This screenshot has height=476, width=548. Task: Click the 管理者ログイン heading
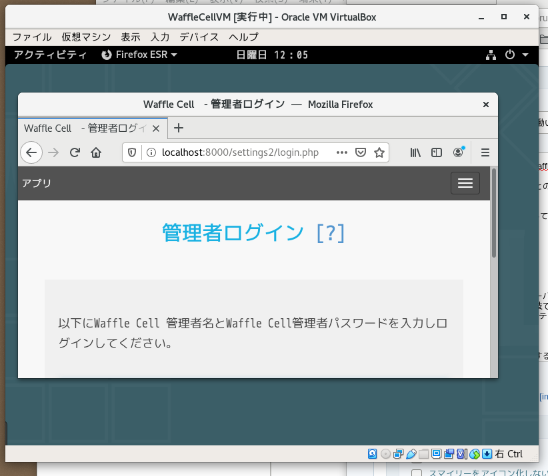pos(233,233)
